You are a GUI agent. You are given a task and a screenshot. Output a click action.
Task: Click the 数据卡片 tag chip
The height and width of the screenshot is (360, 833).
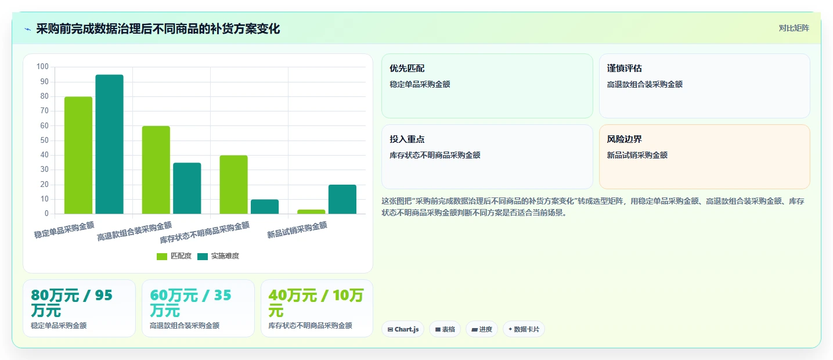524,329
